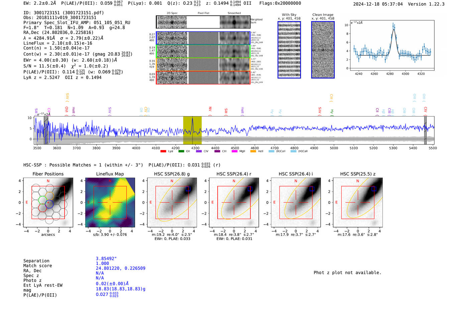
Task: Click the Flags:0x20000000 text
Action: click(280, 3)
